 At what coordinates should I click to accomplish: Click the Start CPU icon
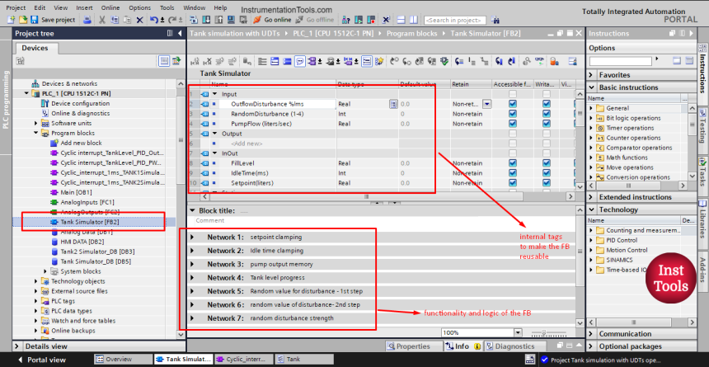(x=359, y=20)
